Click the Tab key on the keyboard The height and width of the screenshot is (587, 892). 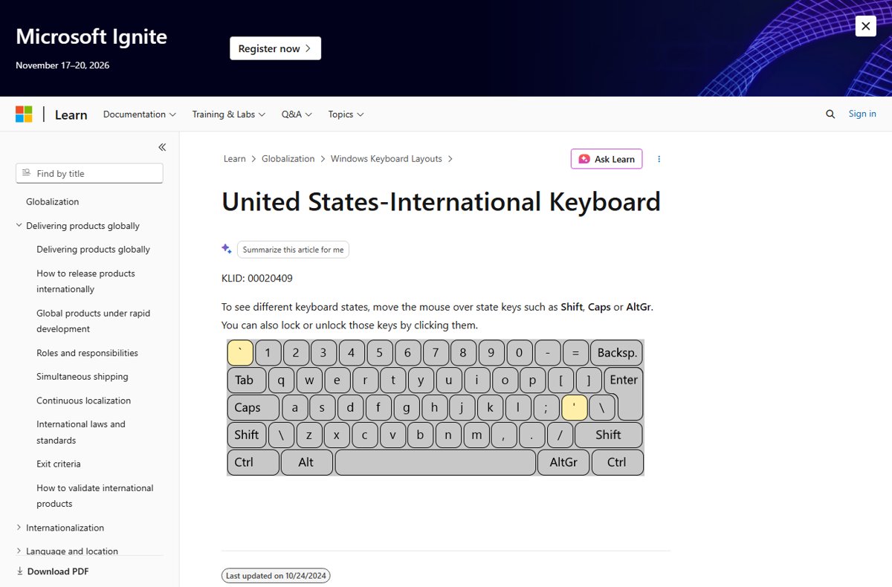click(x=246, y=380)
